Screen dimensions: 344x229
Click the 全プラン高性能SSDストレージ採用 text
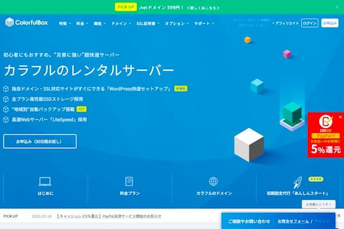click(x=48, y=99)
